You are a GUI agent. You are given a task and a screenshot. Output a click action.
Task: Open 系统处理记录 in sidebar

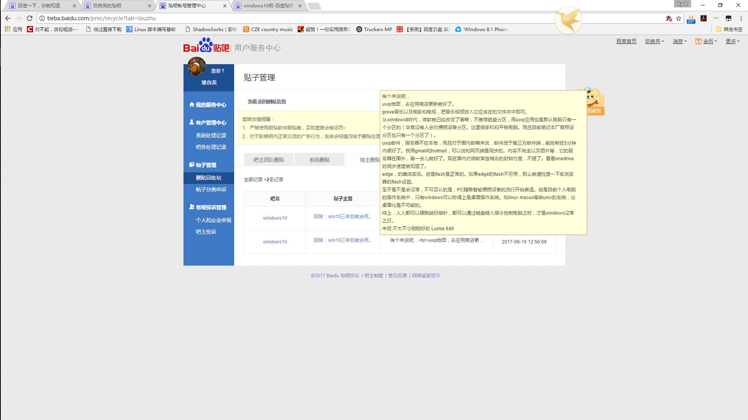[x=211, y=135]
